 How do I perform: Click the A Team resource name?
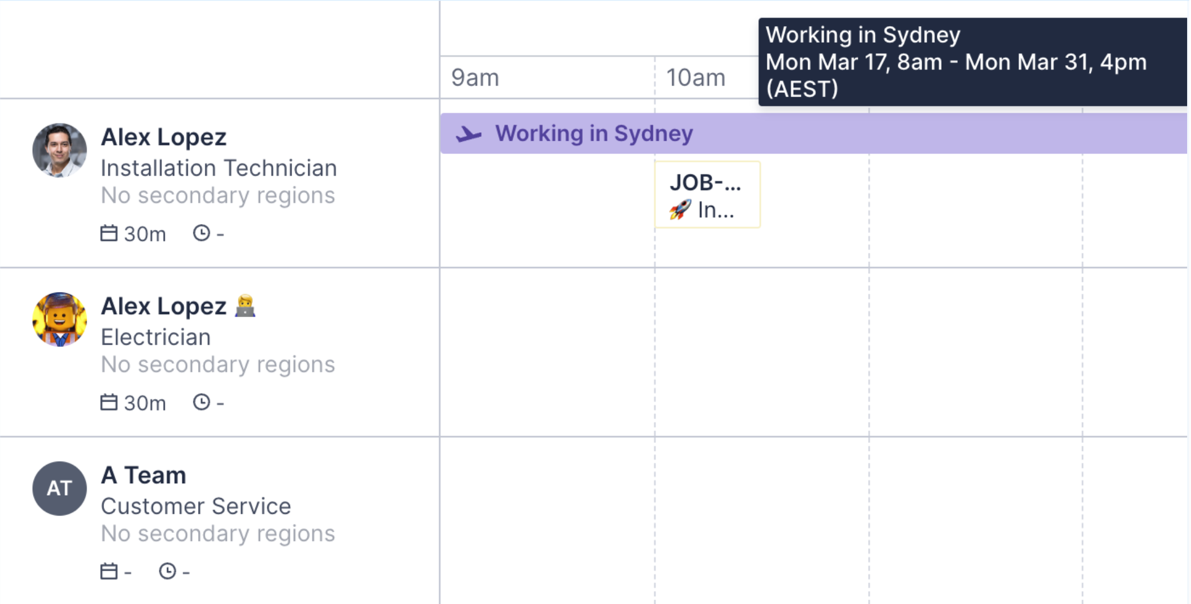coord(144,476)
